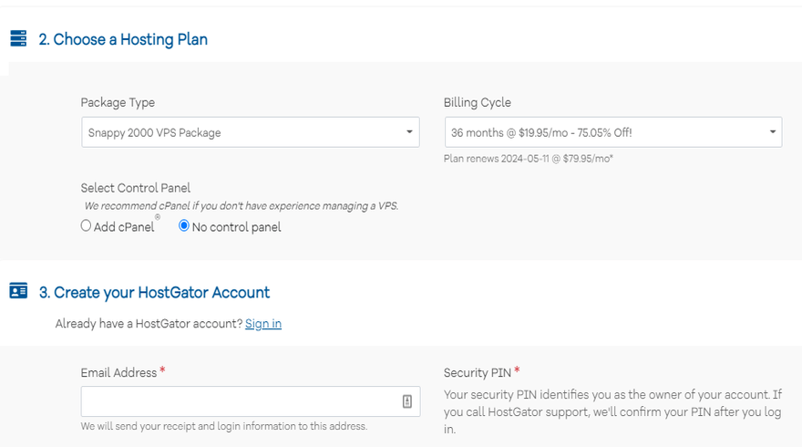
Task: Click the "Package Type" label
Action: pos(118,102)
